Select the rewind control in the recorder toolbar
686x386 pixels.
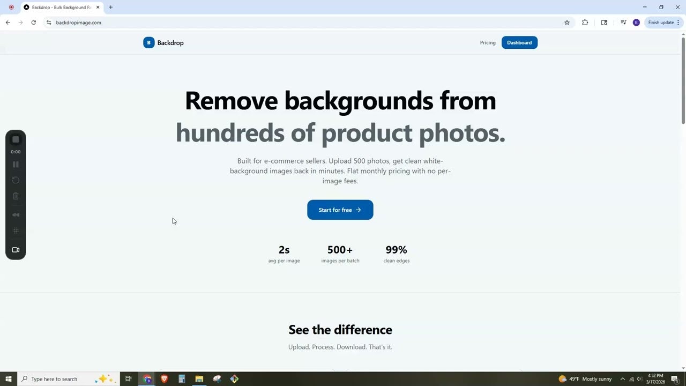[16, 214]
